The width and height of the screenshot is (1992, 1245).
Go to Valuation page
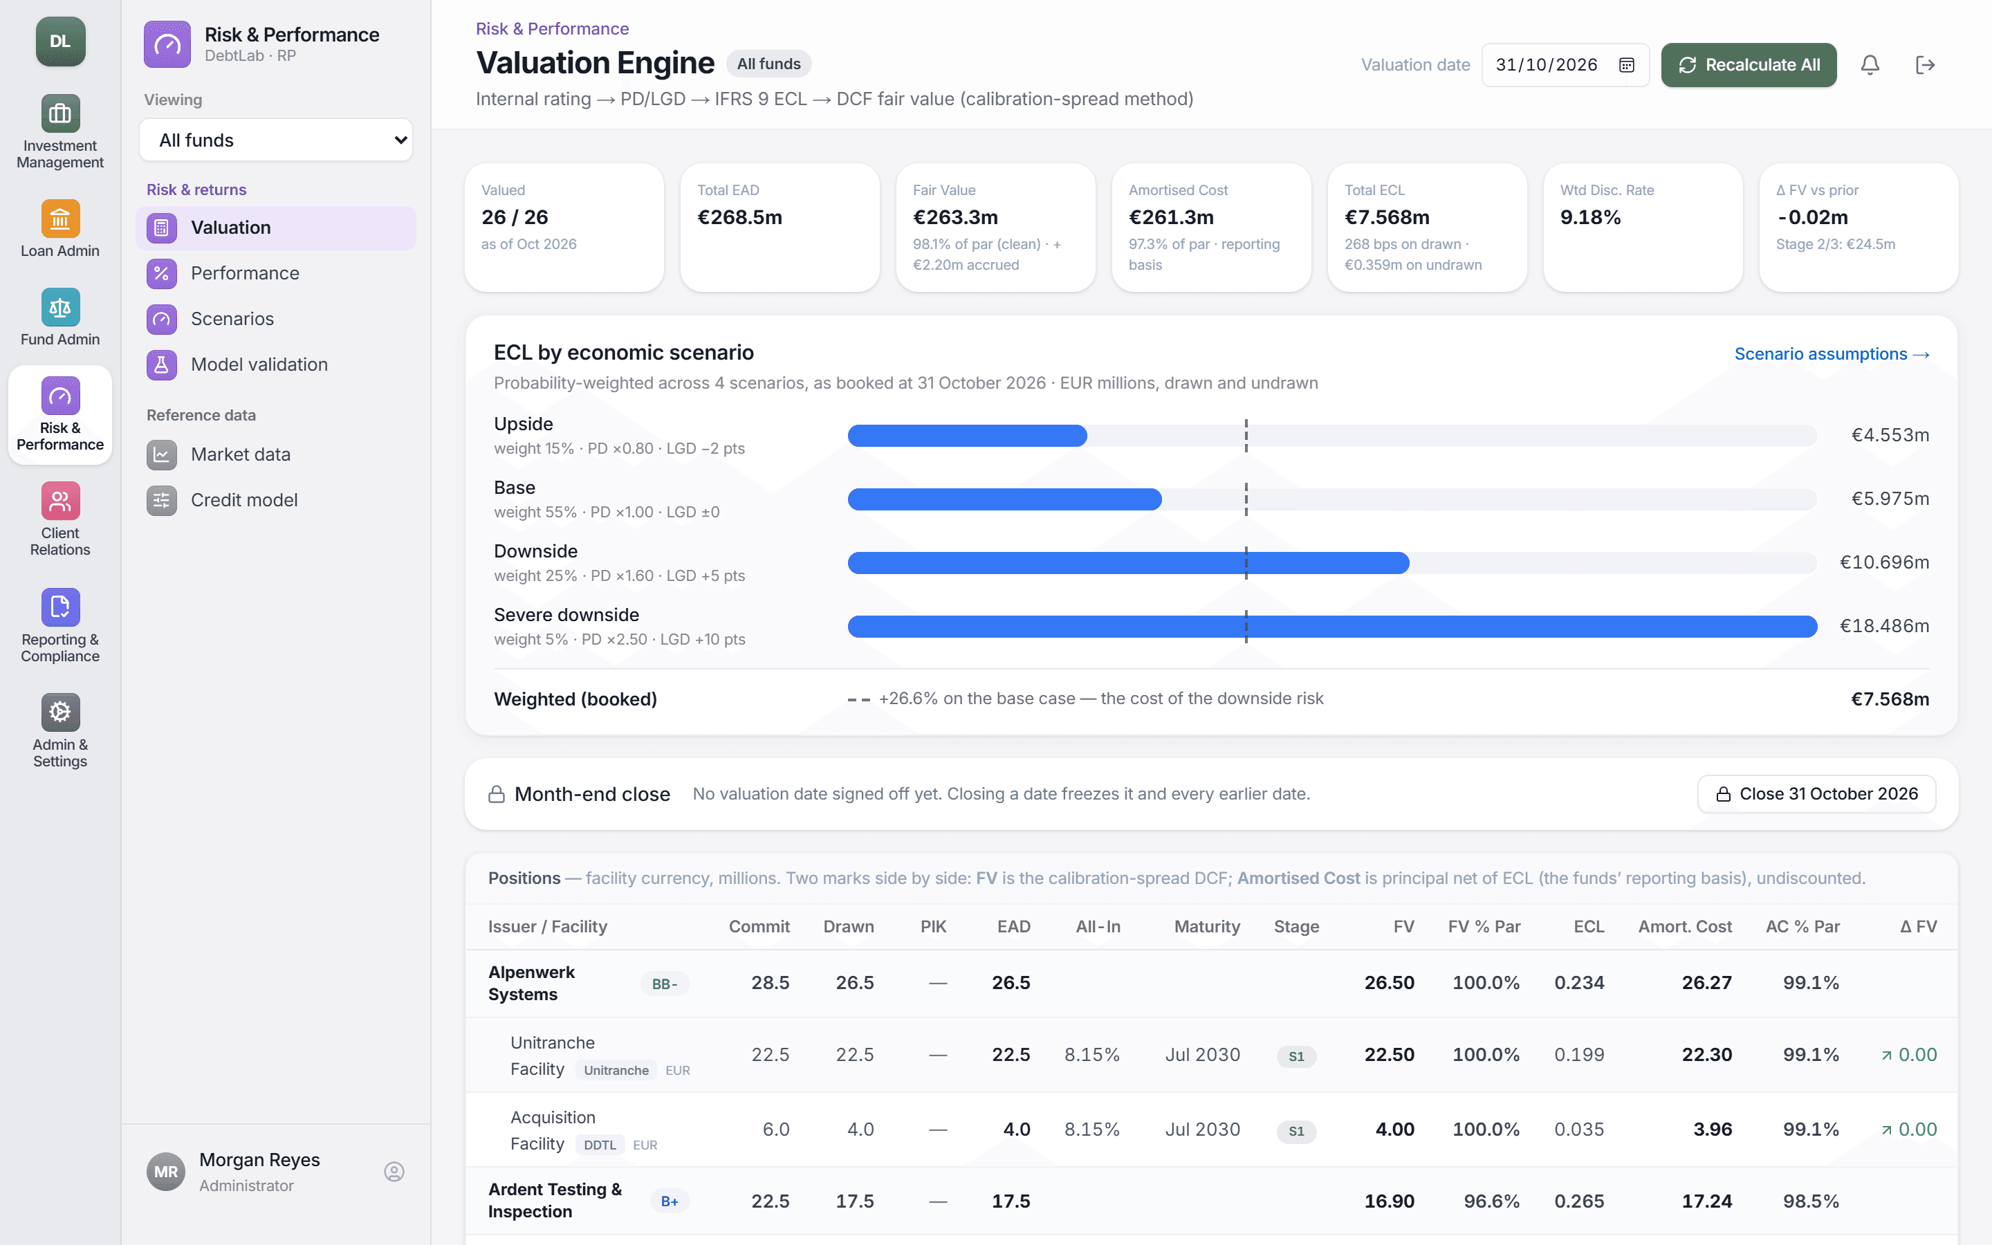276,228
